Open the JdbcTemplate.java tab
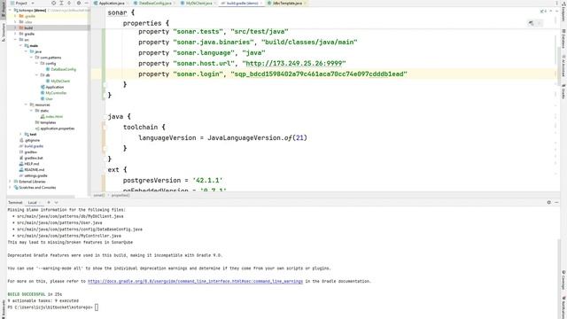567x319 pixels. (x=286, y=3)
